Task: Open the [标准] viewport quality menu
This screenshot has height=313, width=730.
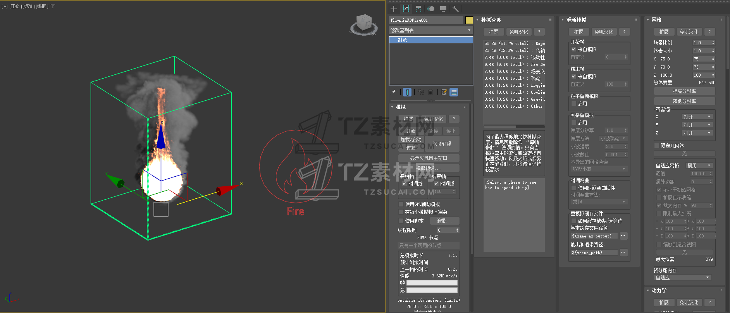Action: point(28,7)
